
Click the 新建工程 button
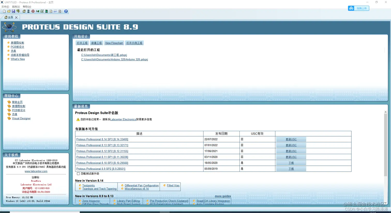(x=96, y=43)
